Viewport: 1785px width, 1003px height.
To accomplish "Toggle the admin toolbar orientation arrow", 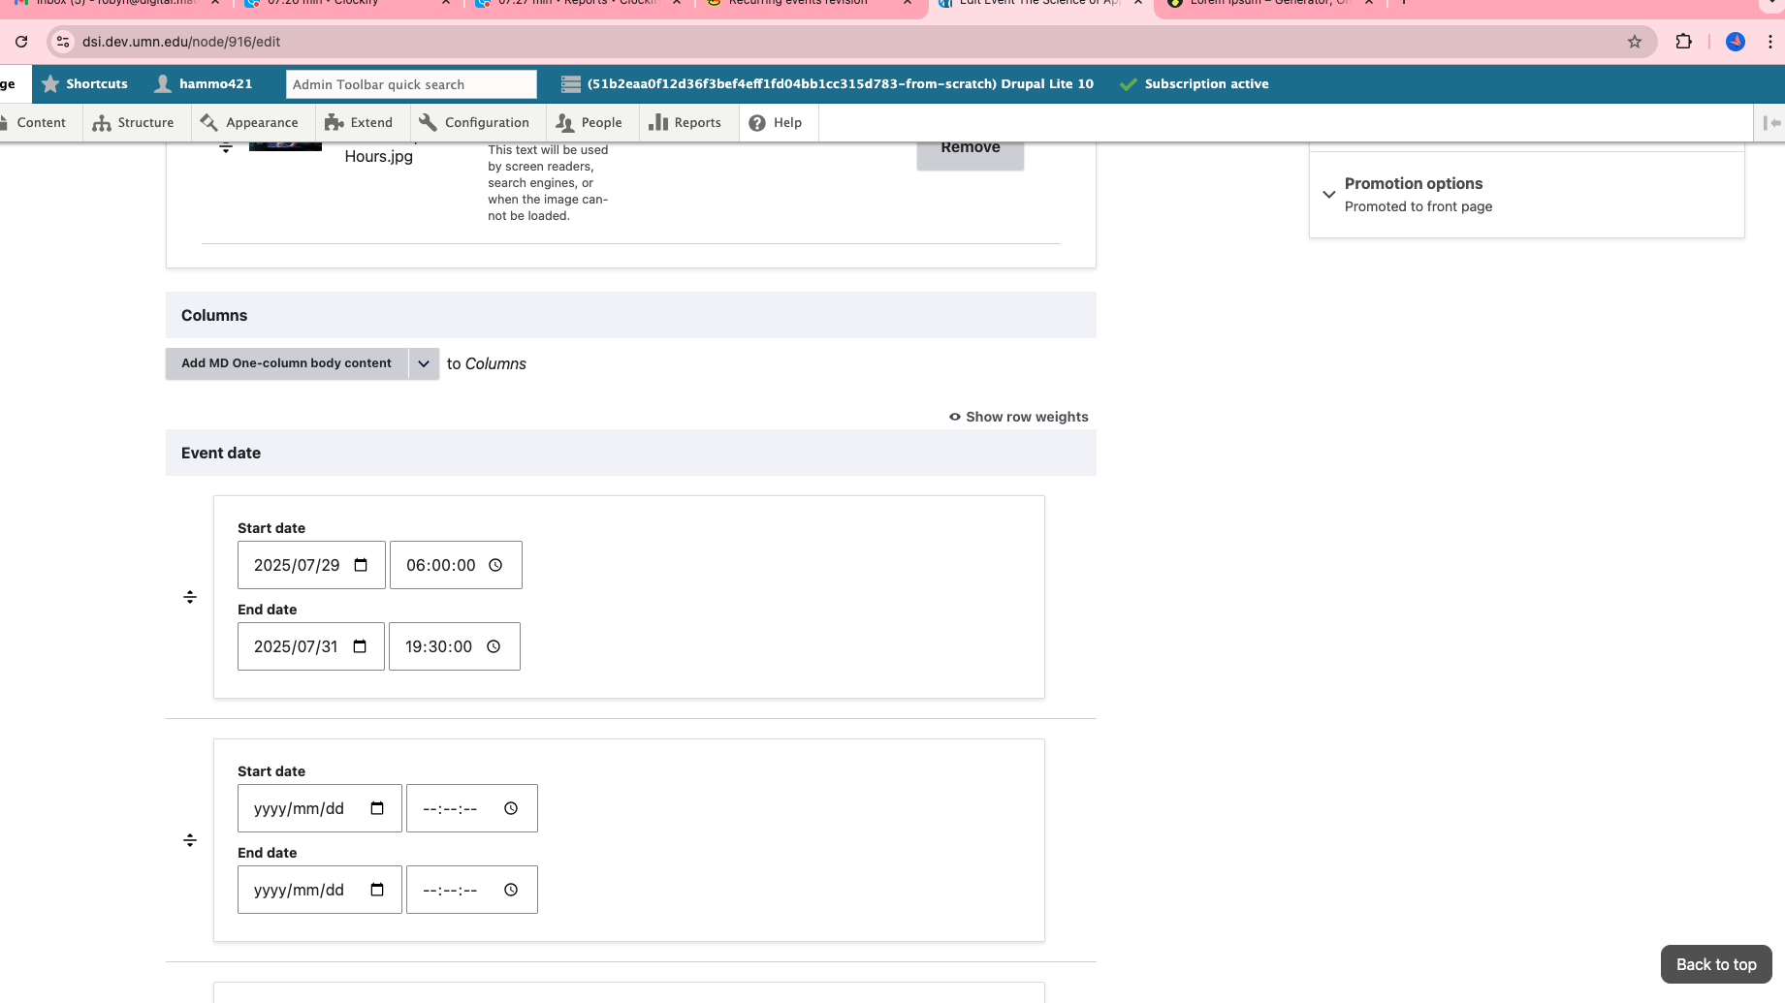I will [1771, 123].
